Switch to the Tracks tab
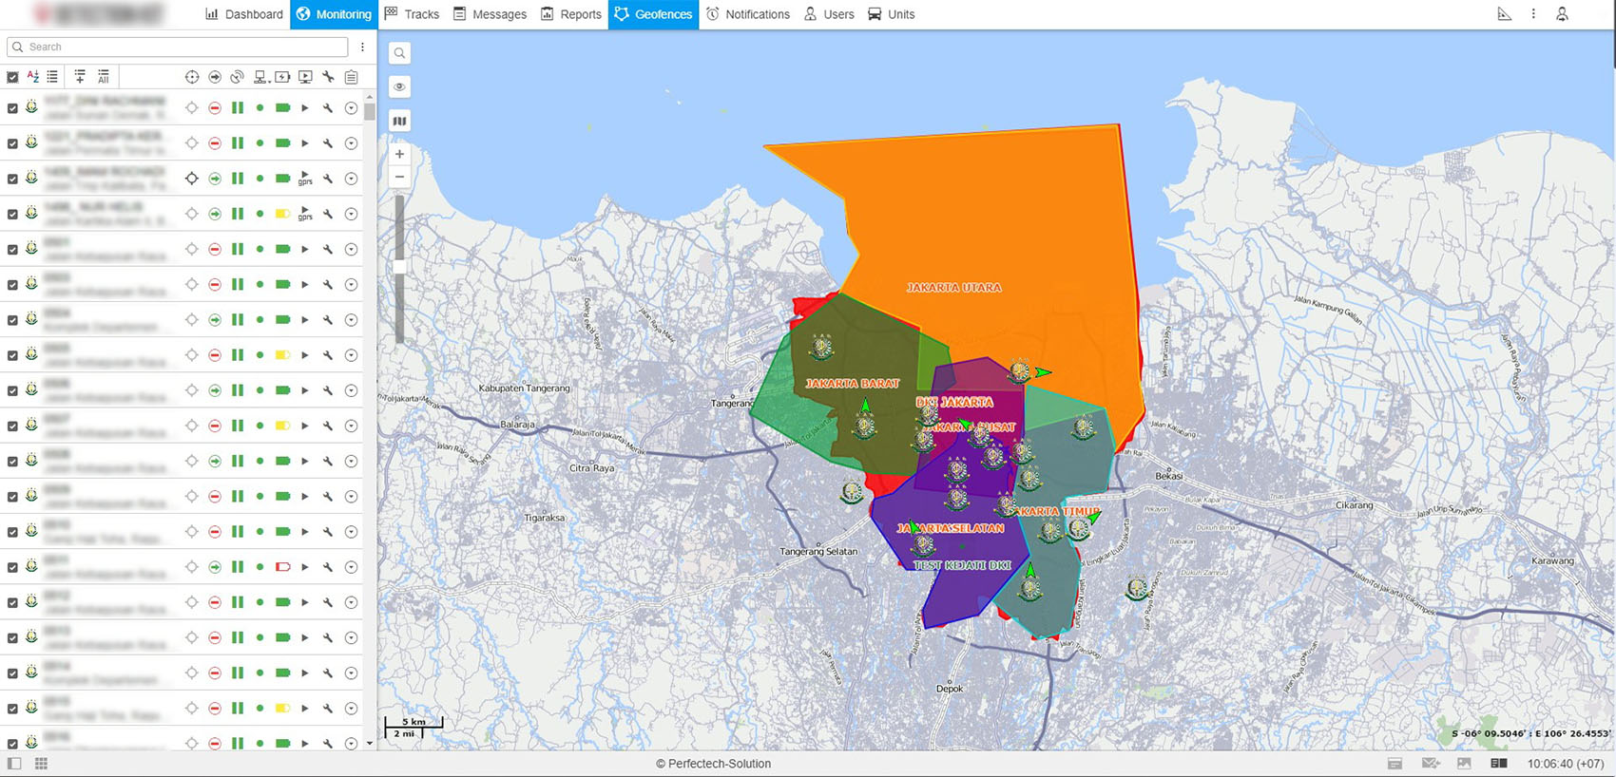This screenshot has width=1616, height=777. point(412,14)
